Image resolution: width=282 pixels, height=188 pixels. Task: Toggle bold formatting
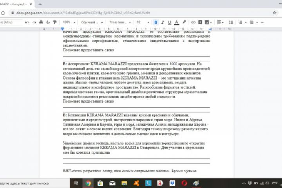(x=156, y=22)
